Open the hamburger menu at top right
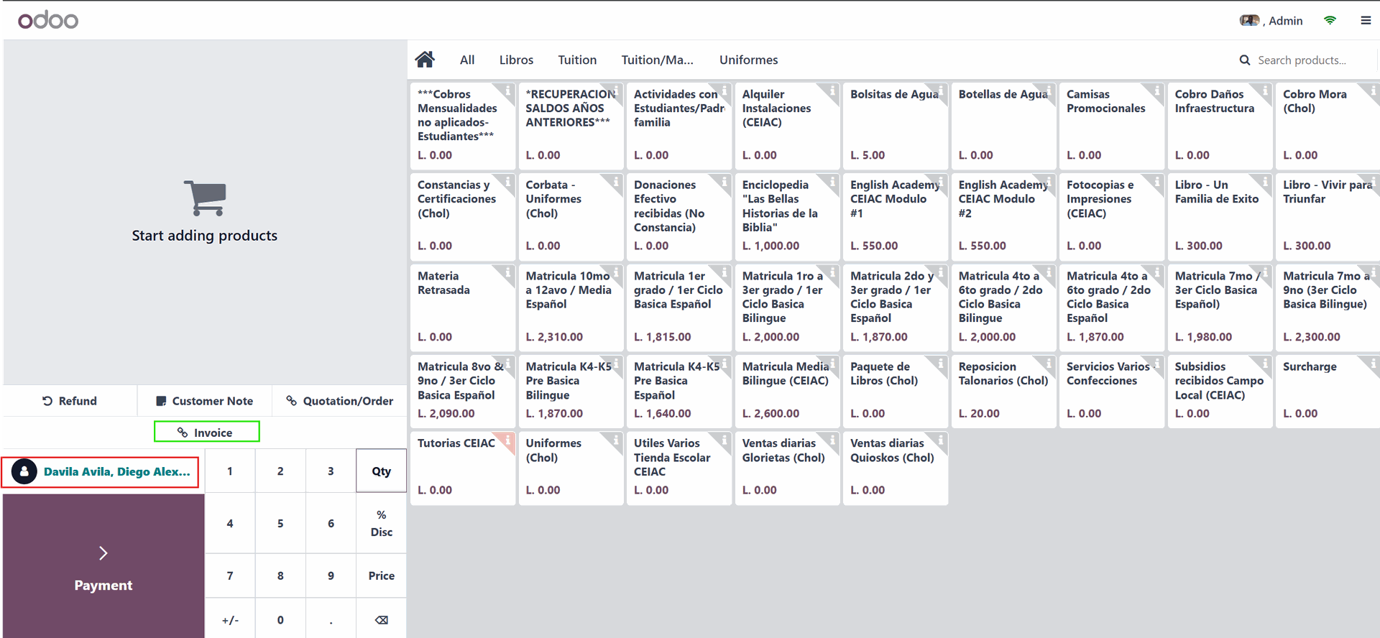1380x638 pixels. coord(1366,21)
